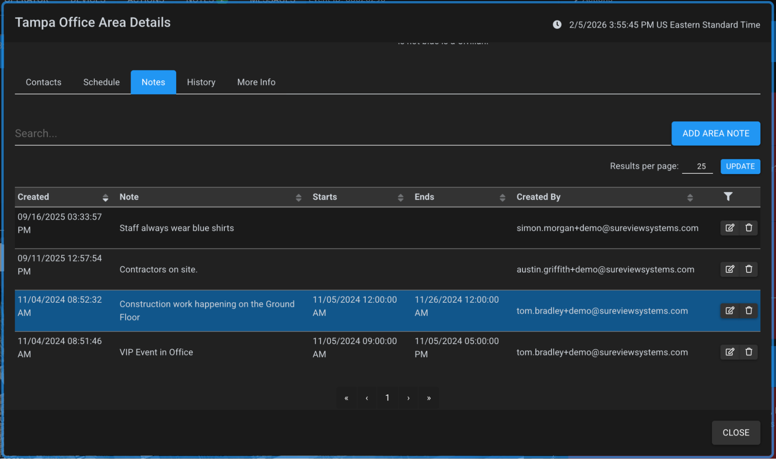The width and height of the screenshot is (776, 459).
Task: Delete the Construction work note
Action: click(x=748, y=311)
